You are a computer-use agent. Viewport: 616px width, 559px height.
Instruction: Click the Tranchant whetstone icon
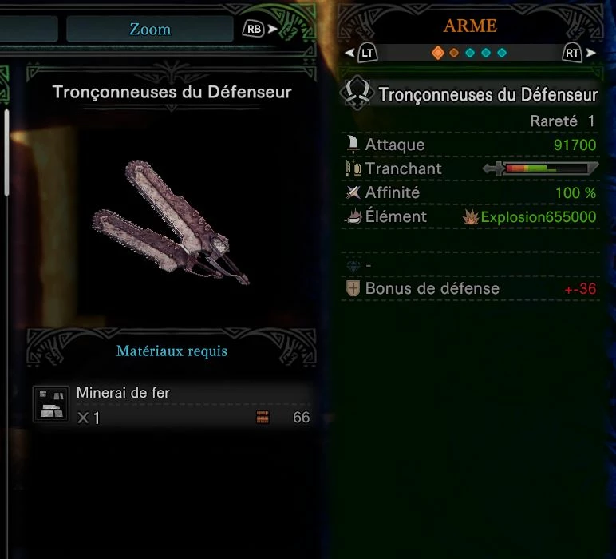(353, 168)
